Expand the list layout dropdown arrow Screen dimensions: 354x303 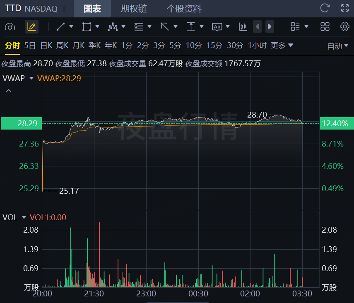pyautogui.click(x=306, y=26)
